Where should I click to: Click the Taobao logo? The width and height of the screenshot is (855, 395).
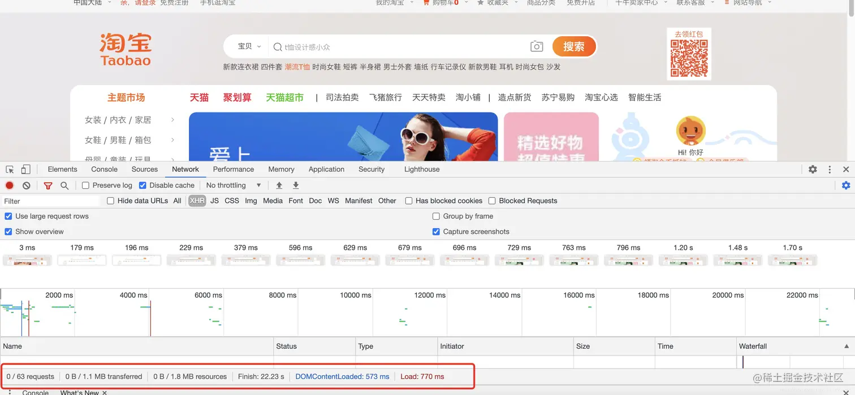126,50
